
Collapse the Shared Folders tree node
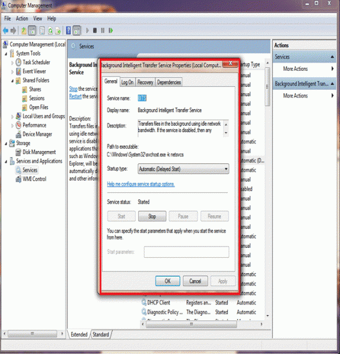click(12, 81)
